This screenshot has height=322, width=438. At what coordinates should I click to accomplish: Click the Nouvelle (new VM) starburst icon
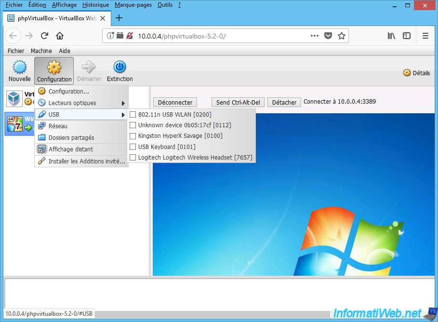pos(20,67)
